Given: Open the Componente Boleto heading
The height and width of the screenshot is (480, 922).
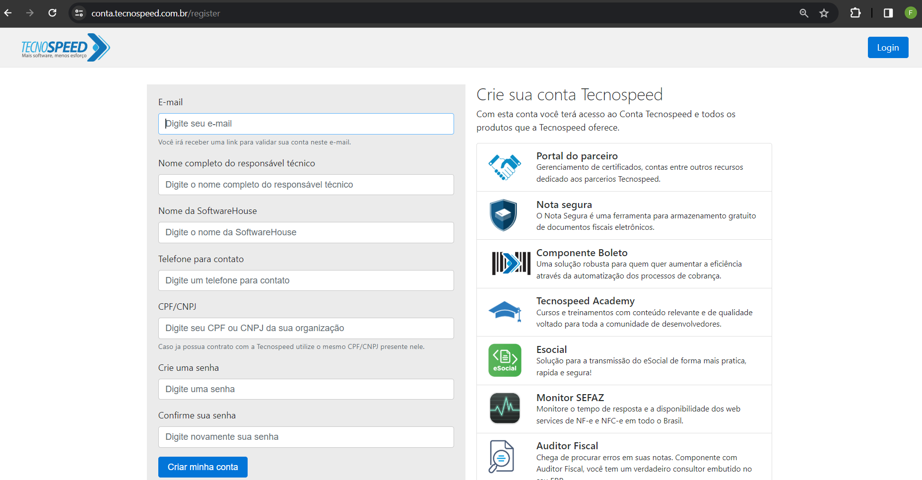Looking at the screenshot, I should (582, 253).
